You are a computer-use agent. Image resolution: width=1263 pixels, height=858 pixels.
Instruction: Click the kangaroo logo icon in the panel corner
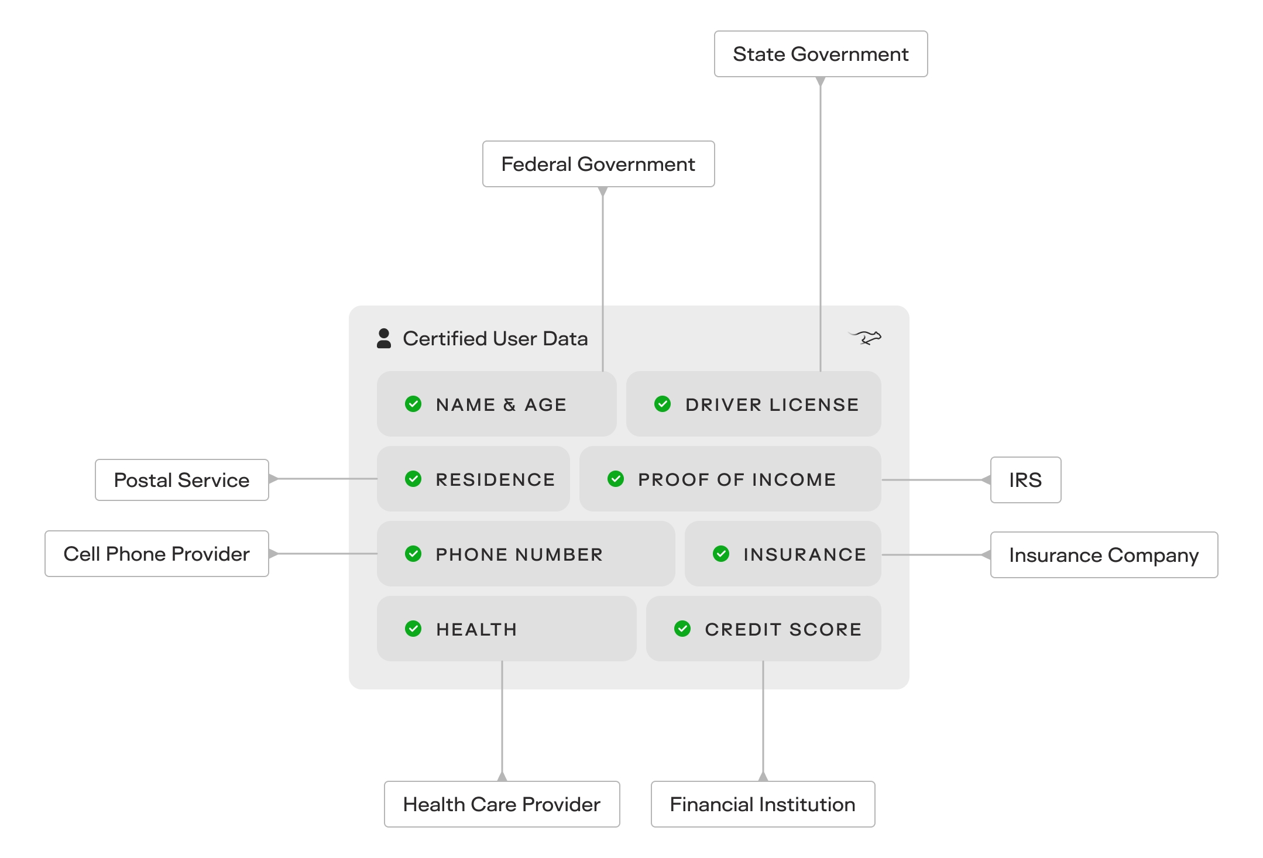[866, 337]
